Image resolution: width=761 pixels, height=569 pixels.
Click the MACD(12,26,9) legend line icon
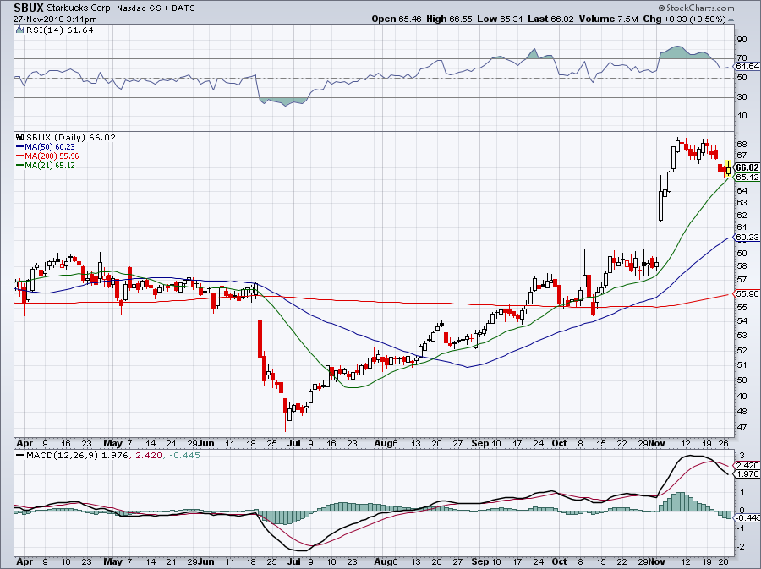pyautogui.click(x=19, y=458)
